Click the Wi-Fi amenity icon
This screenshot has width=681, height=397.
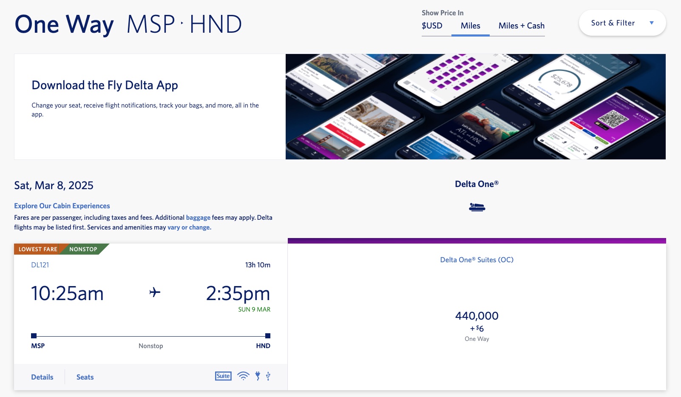(243, 376)
